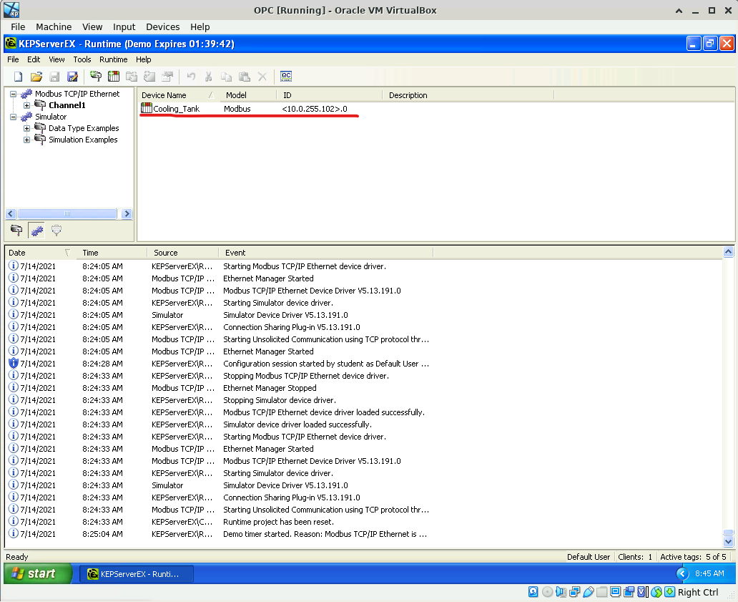
Task: Click the greyed connector icon below the tree
Action: (x=56, y=230)
